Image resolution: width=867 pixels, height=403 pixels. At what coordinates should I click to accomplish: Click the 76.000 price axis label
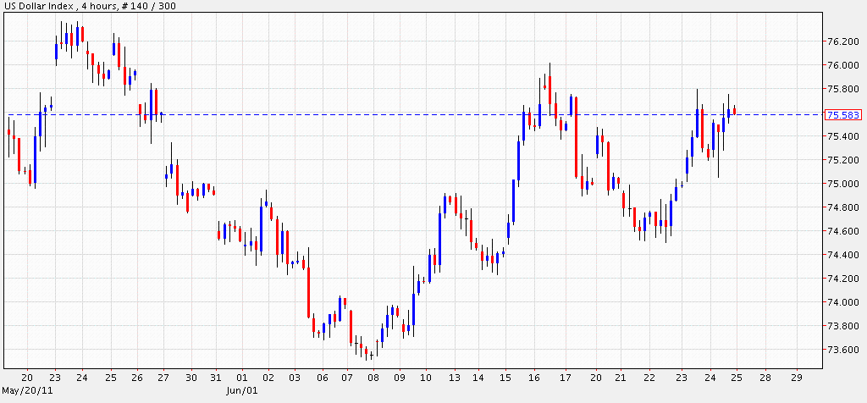[842, 65]
